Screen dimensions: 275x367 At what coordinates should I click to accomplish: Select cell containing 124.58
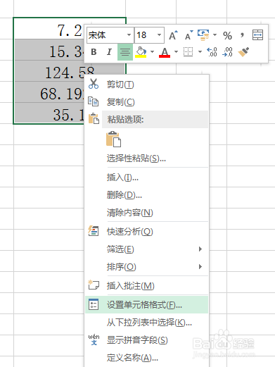(x=49, y=71)
